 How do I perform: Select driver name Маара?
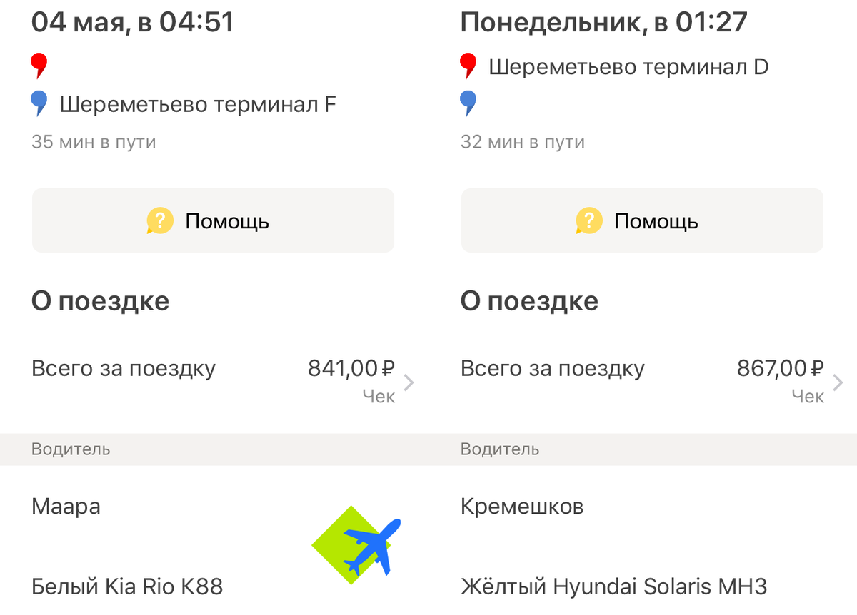[x=66, y=507]
